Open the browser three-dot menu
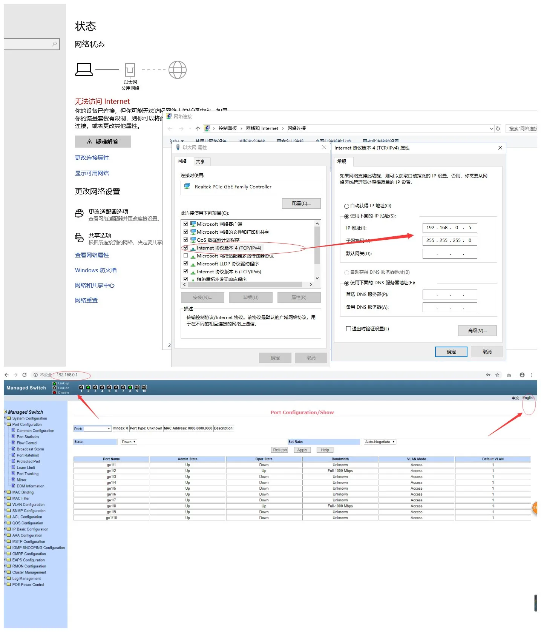Image resolution: width=541 pixels, height=632 pixels. [531, 375]
